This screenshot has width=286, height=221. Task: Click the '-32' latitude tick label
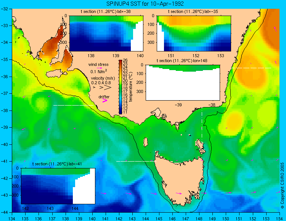tap(4, 9)
